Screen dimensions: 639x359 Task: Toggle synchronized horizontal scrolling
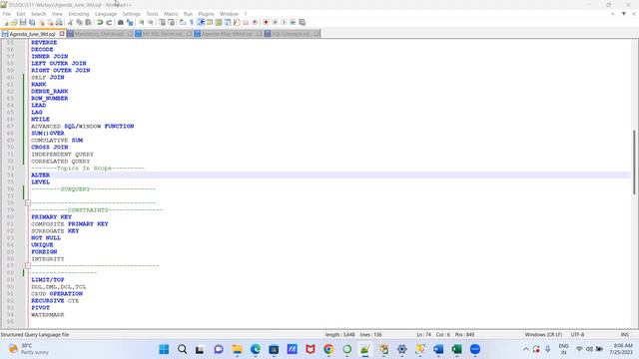click(x=171, y=22)
